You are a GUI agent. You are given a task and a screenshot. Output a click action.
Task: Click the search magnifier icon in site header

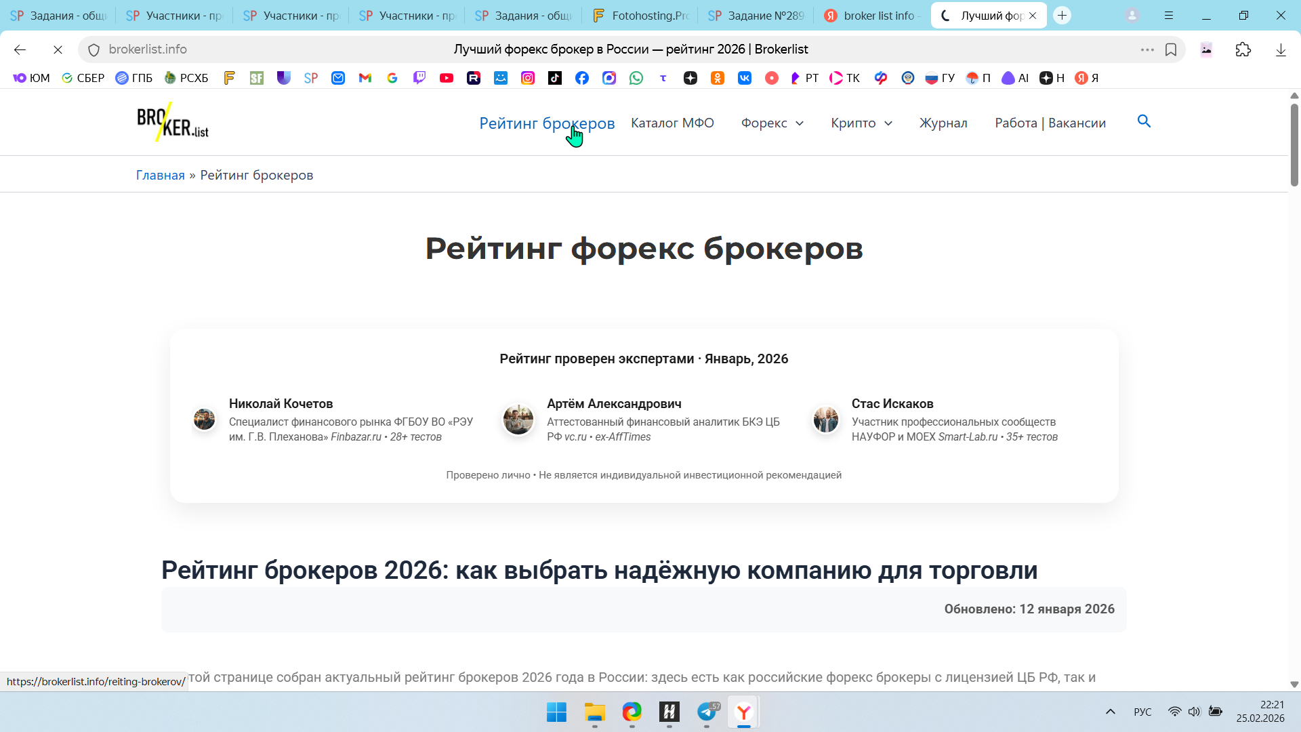(1144, 121)
